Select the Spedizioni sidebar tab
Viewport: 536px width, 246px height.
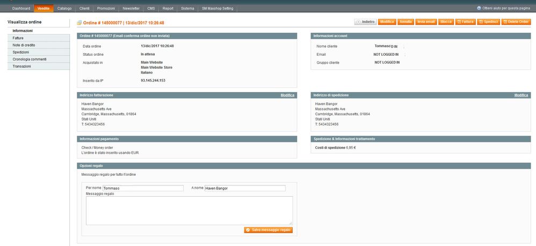click(38, 52)
